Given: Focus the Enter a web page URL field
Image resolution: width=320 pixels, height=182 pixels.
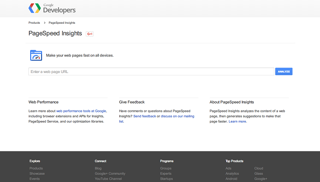Looking at the screenshot, I should [151, 72].
